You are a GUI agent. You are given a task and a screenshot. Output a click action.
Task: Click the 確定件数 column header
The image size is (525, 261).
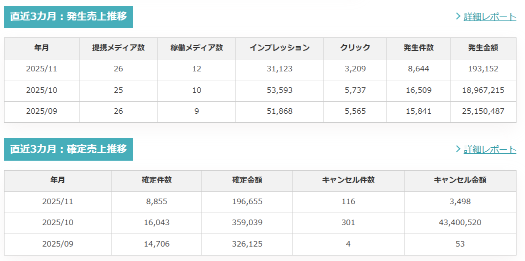(x=156, y=180)
